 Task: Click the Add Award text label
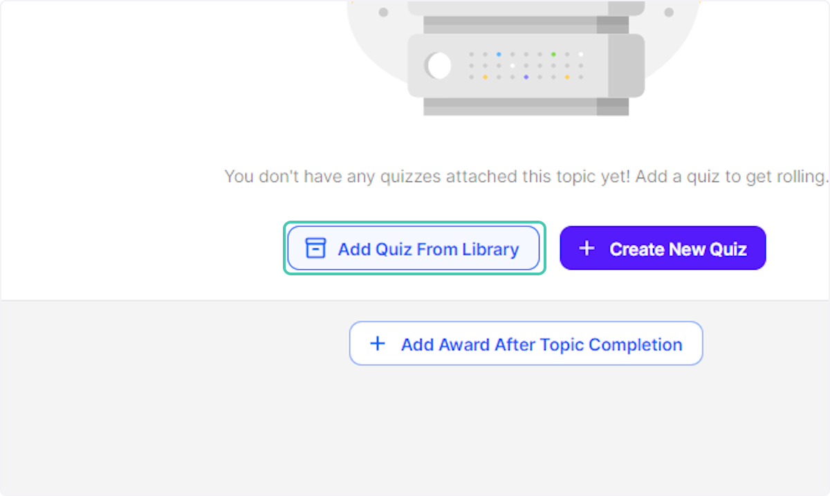(x=542, y=344)
